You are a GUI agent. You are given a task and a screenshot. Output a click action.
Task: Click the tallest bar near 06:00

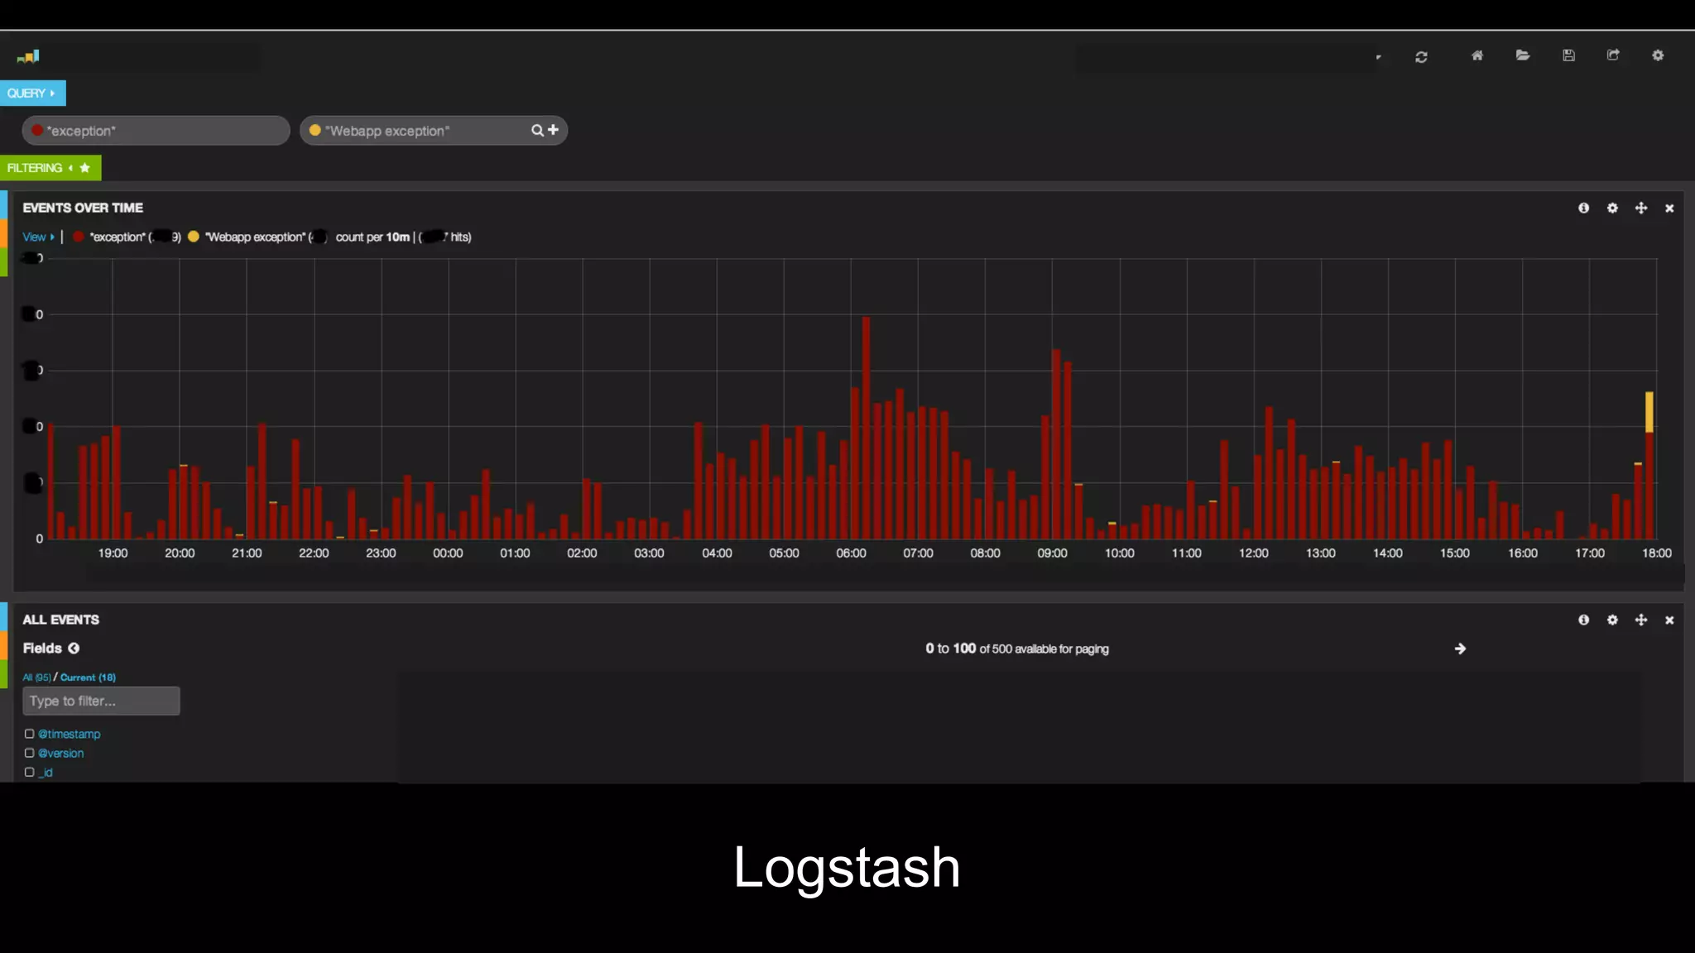click(866, 428)
